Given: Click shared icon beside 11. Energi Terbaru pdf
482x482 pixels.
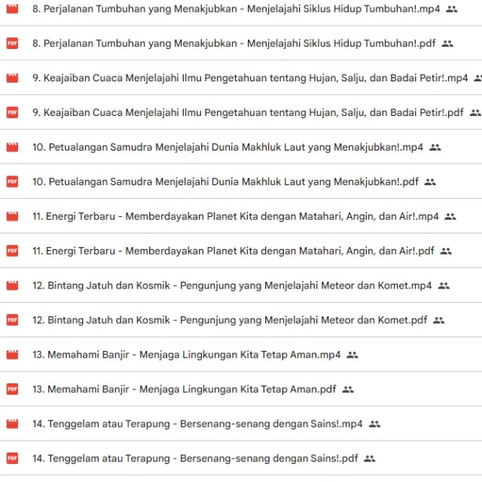Looking at the screenshot, I should (x=446, y=251).
